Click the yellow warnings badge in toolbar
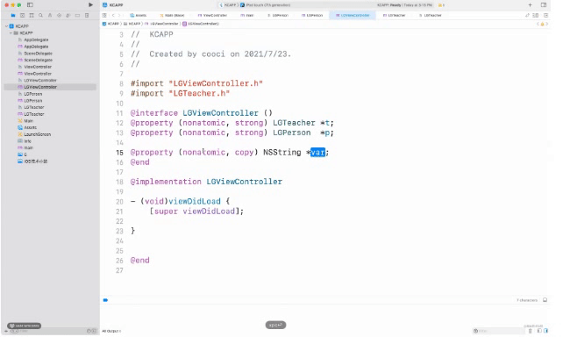Image resolution: width=570 pixels, height=337 pixels. 441,5
